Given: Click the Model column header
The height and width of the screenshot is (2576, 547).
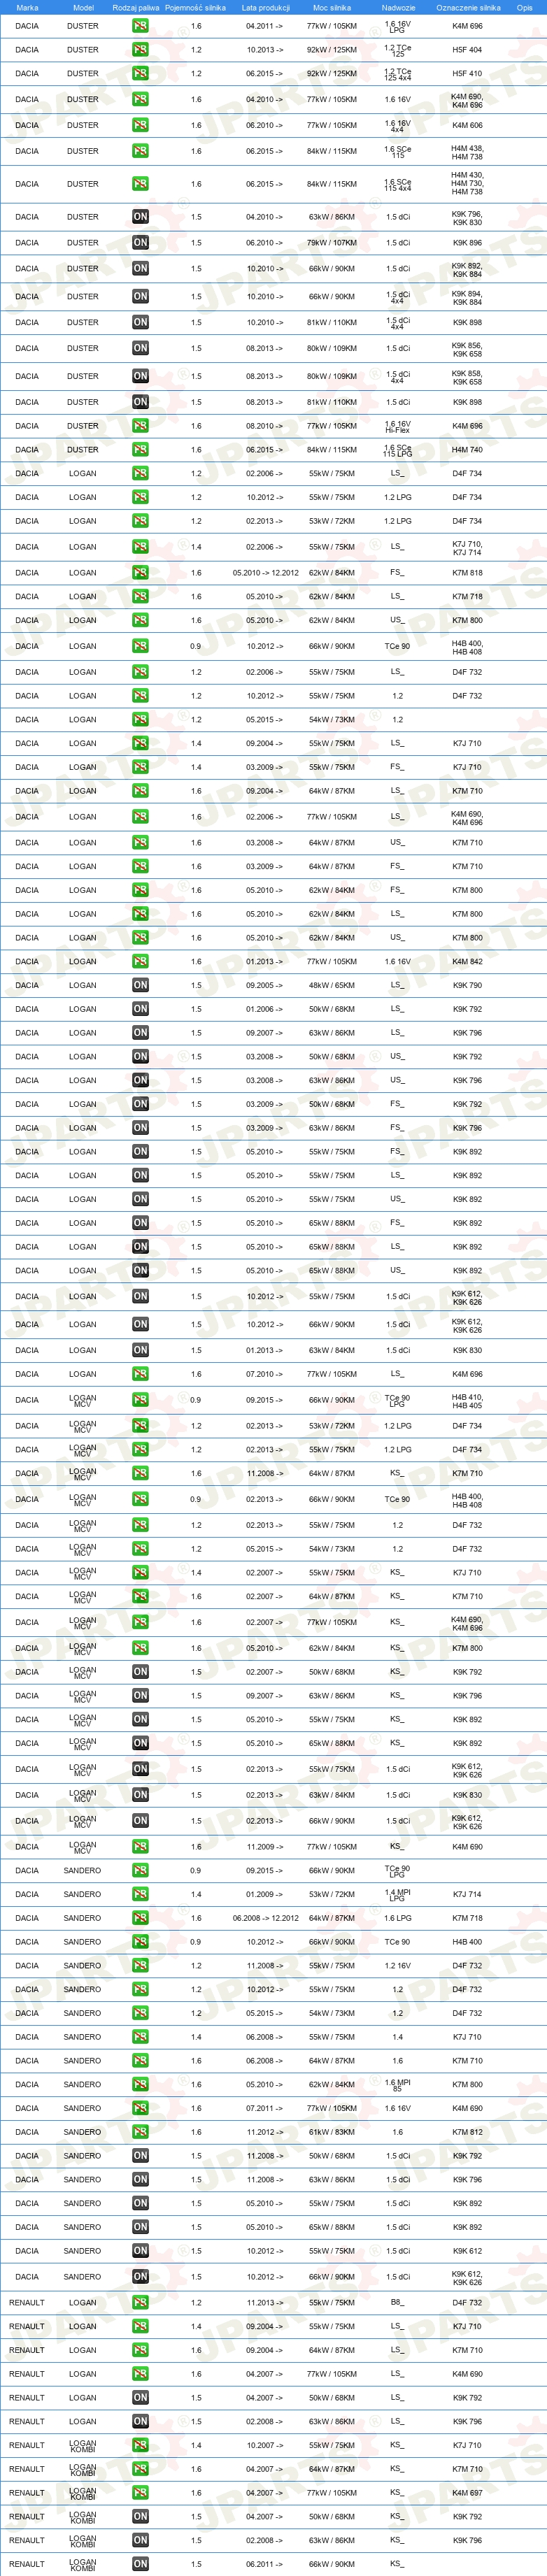Looking at the screenshot, I should (83, 7).
